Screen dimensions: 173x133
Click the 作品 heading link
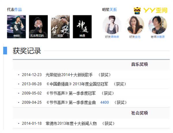pos(18,9)
